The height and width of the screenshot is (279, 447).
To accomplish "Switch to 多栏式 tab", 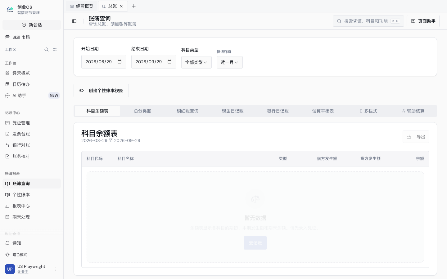I will (368, 111).
